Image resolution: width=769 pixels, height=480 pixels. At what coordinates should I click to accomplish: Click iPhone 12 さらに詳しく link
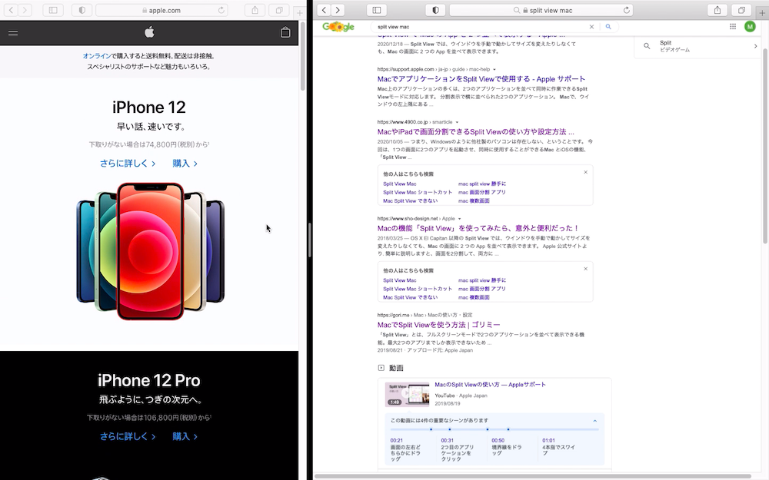(x=128, y=164)
